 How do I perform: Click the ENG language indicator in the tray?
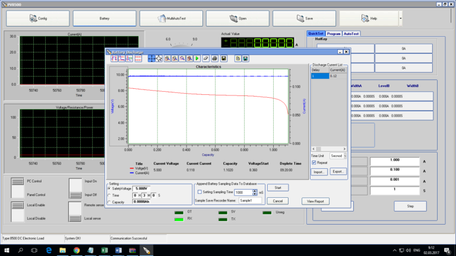(417, 250)
